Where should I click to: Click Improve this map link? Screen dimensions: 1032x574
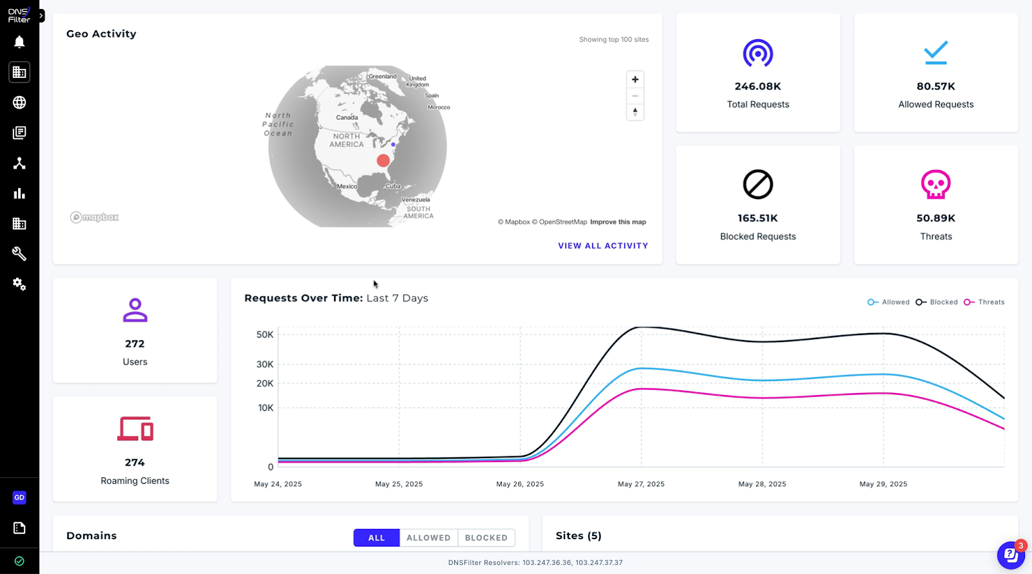tap(618, 222)
